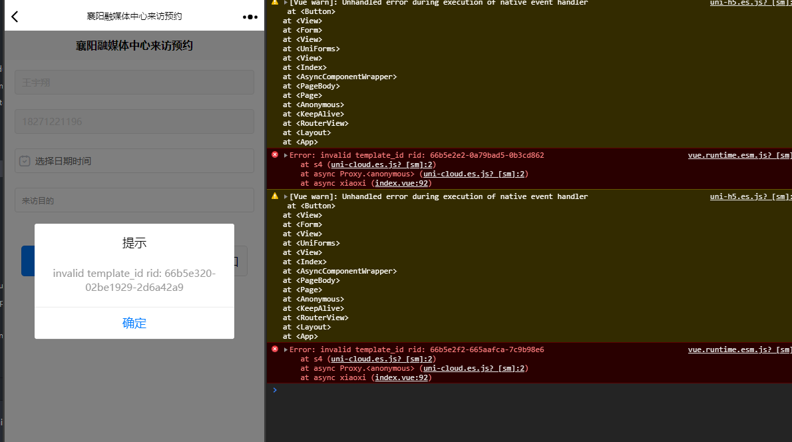Open uni-cloud.es.js link after Proxy.<anonymous> in second error
Screen dimensions: 792x442
[x=474, y=368]
